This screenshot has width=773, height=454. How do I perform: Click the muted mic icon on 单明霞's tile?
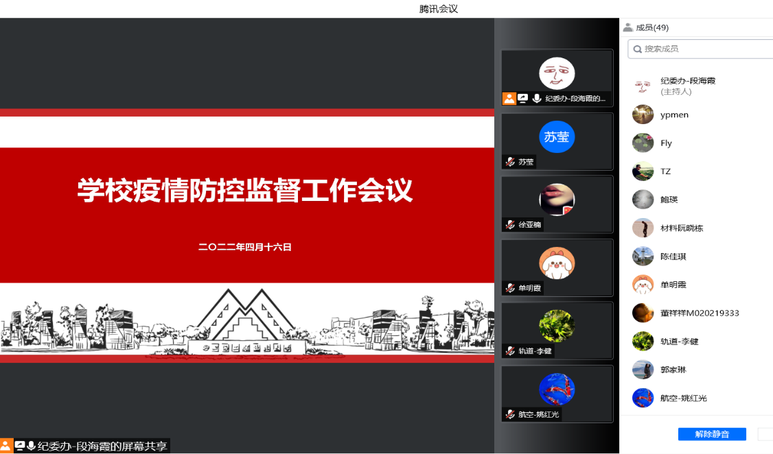point(510,288)
